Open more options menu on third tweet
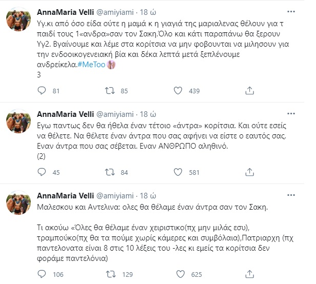The width and height of the screenshot is (316, 284). [x=291, y=195]
